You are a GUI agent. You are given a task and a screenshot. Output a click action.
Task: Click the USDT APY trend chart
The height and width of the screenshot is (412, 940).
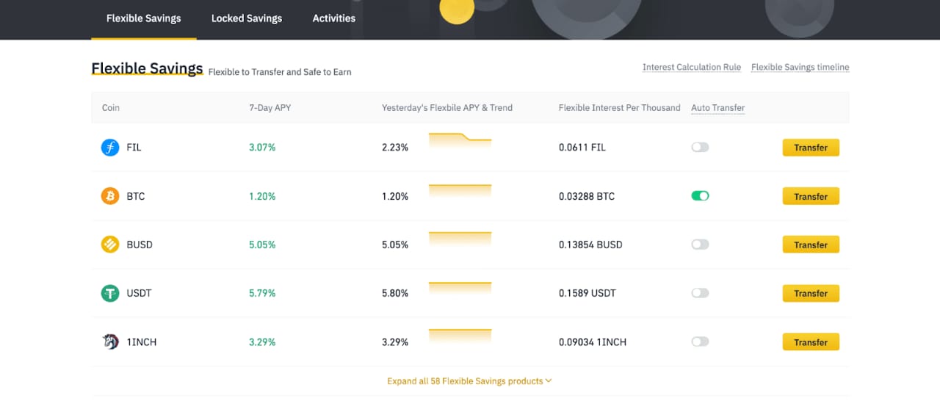[x=460, y=289]
